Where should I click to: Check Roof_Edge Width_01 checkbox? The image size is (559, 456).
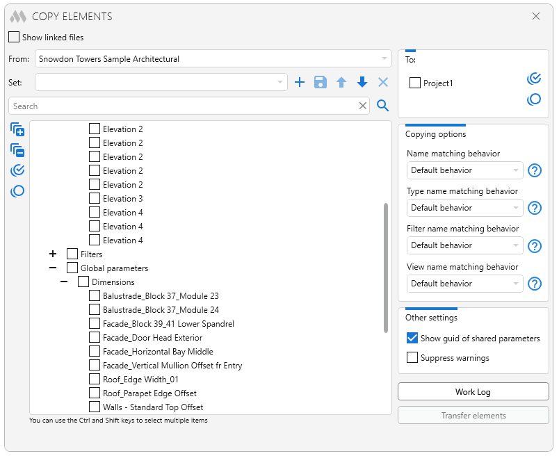click(x=94, y=379)
